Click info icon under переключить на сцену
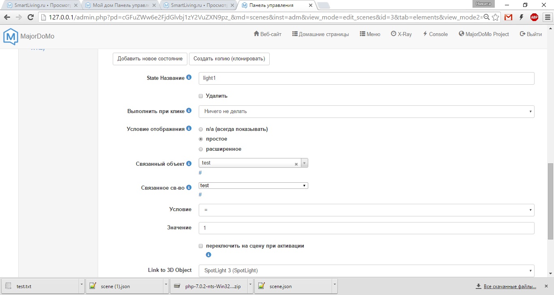The width and height of the screenshot is (554, 295). click(x=208, y=255)
